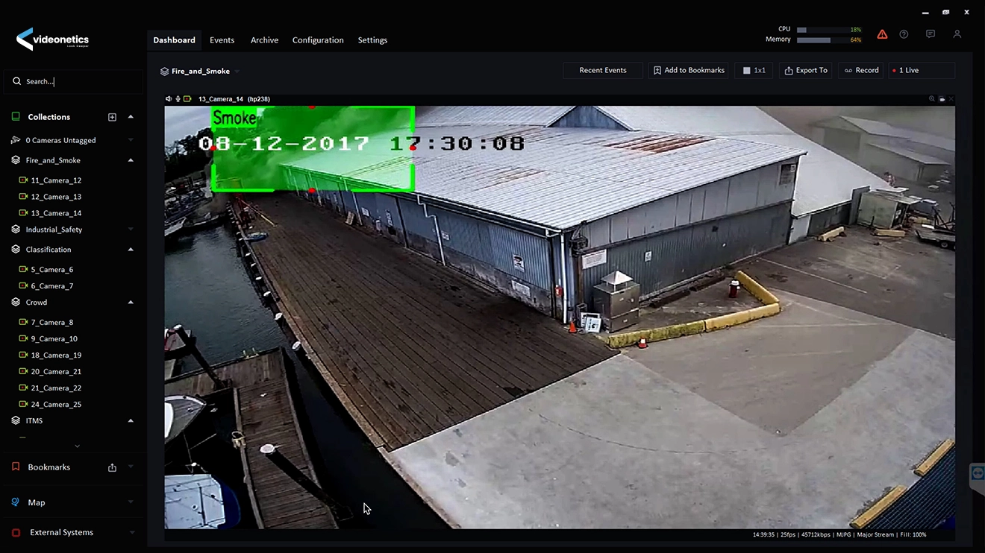Image resolution: width=985 pixels, height=553 pixels.
Task: Click the red alert warning icon
Action: click(x=882, y=34)
